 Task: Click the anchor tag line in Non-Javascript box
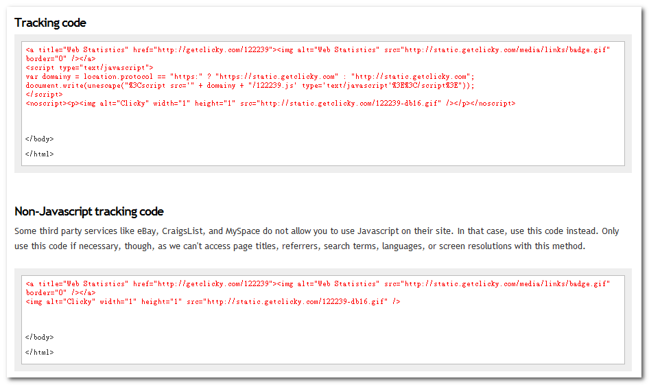click(x=317, y=283)
